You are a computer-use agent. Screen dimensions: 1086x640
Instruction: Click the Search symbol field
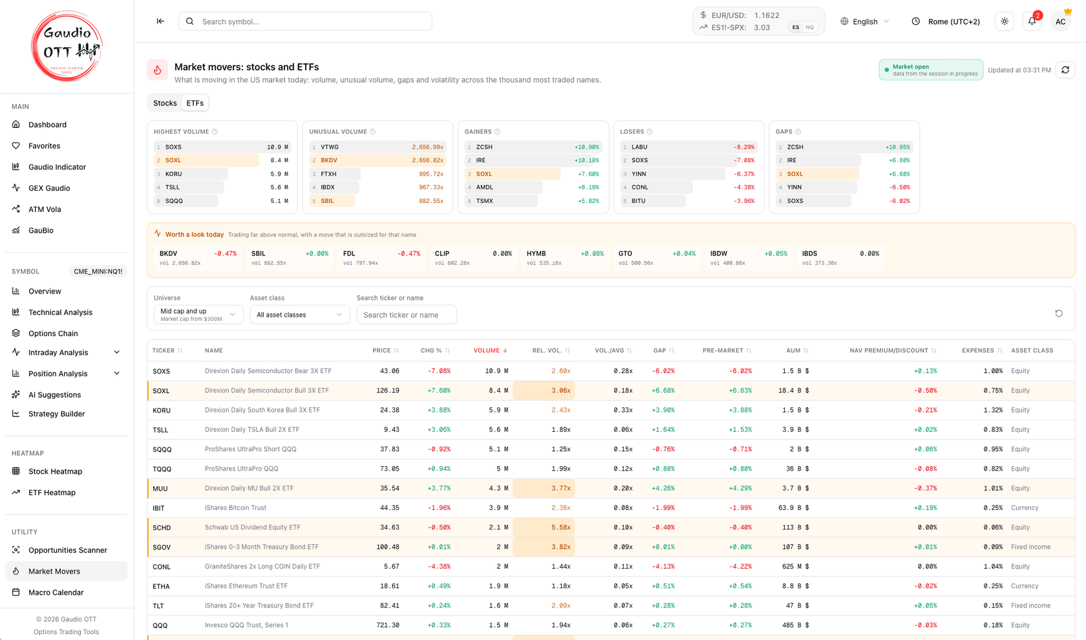coord(305,21)
